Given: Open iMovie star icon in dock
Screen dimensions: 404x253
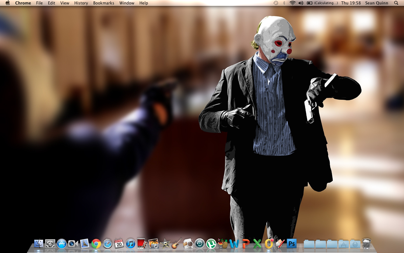Looking at the screenshot, I should (165, 243).
